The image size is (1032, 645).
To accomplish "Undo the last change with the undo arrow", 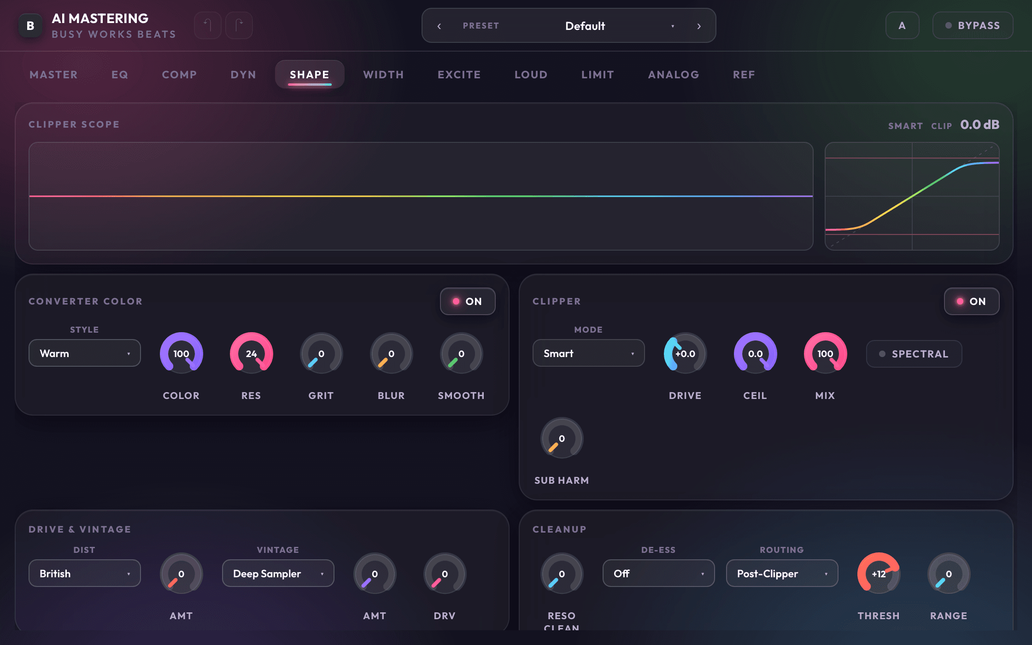I will tap(208, 25).
